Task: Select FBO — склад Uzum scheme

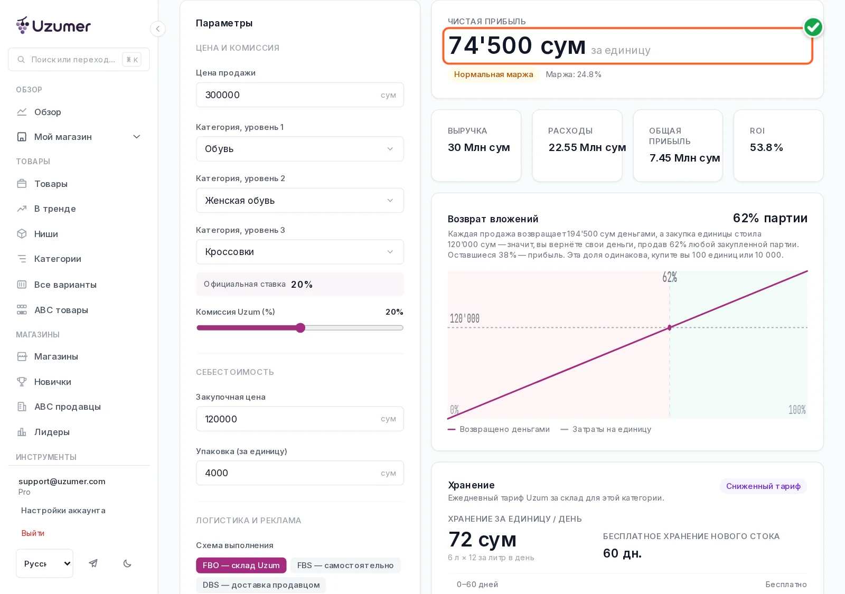Action: (x=241, y=565)
